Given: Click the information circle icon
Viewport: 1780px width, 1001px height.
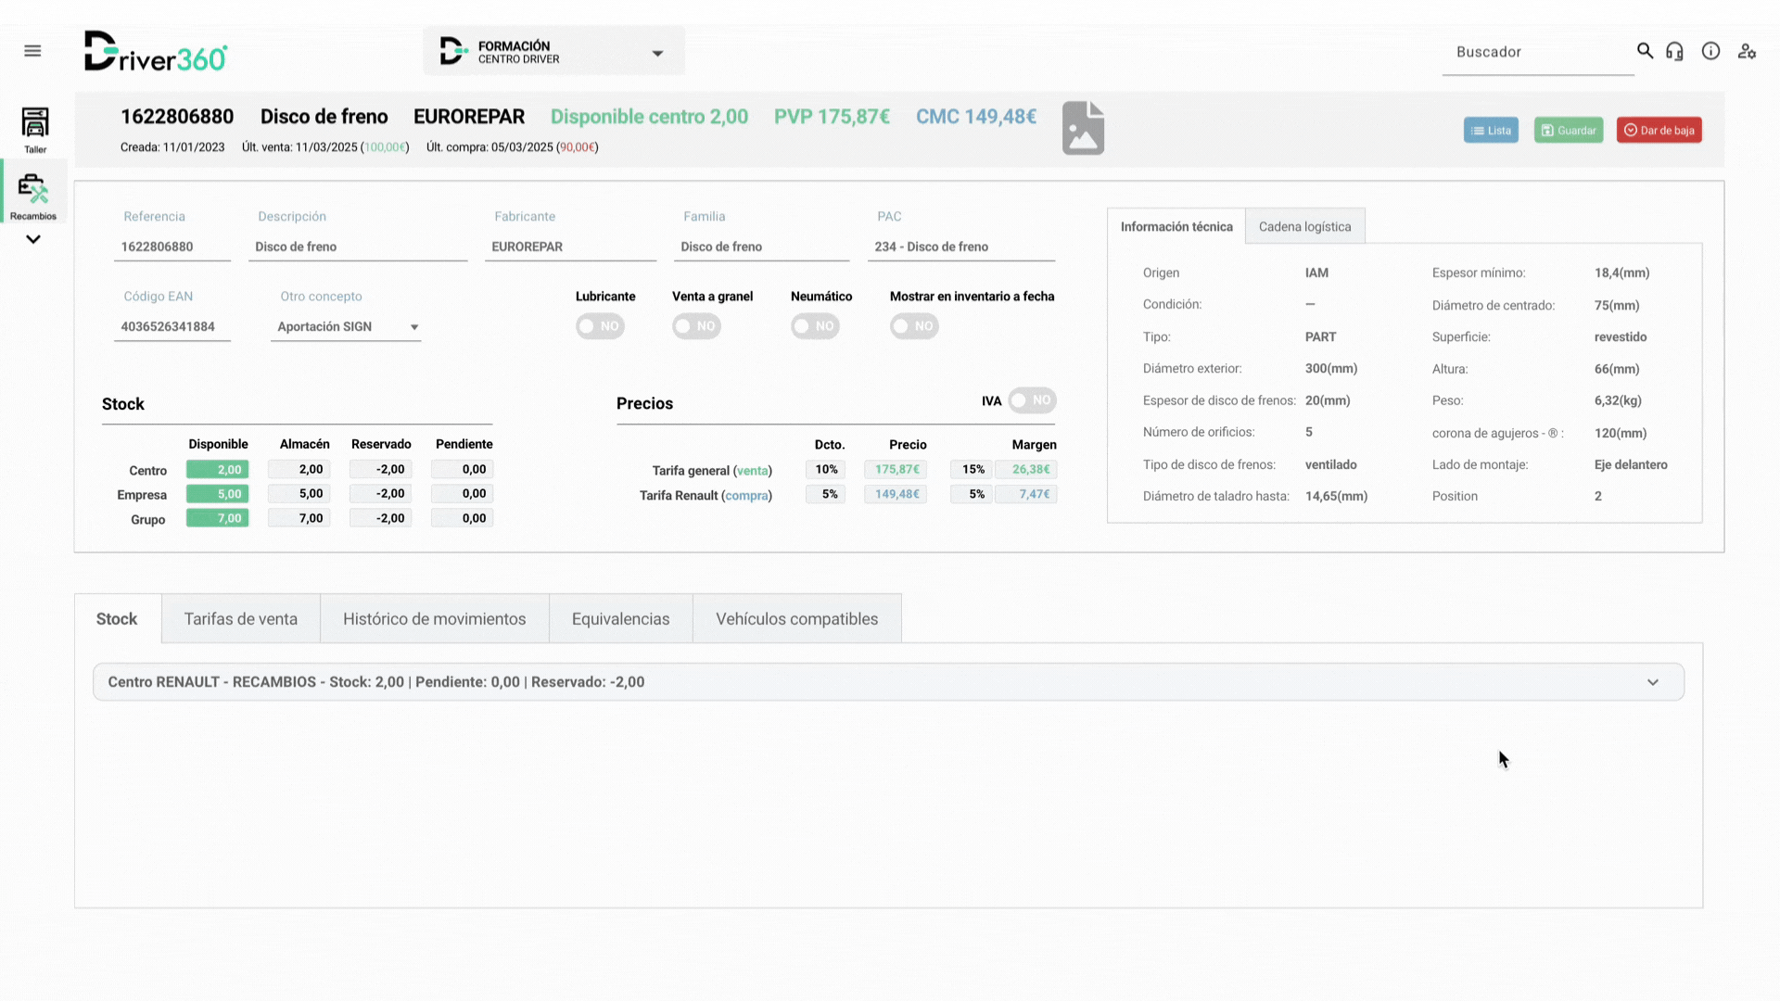Looking at the screenshot, I should coord(1710,51).
